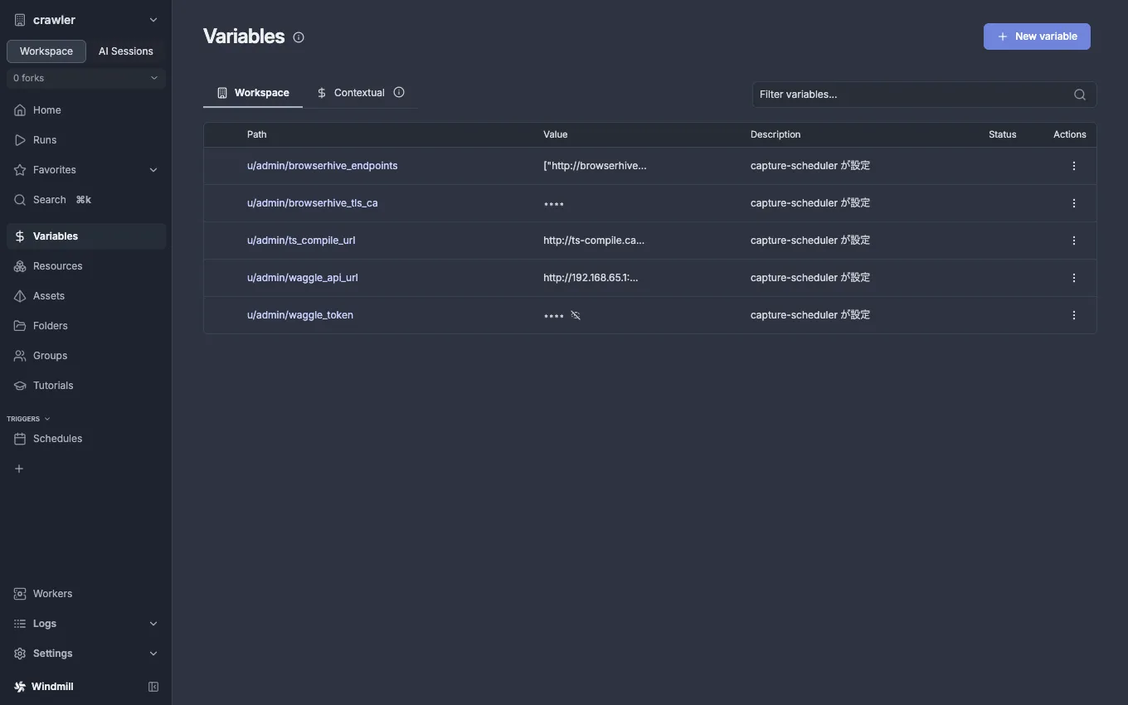1128x705 pixels.
Task: Open u/admin/waggle_token variable
Action: (300, 315)
